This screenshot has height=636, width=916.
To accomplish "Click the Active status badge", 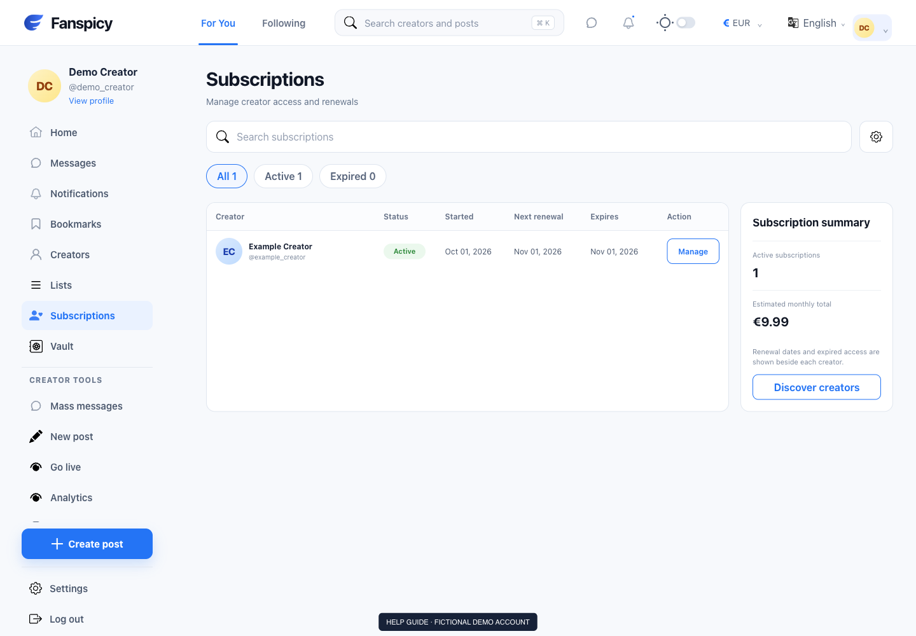I will click(x=404, y=251).
